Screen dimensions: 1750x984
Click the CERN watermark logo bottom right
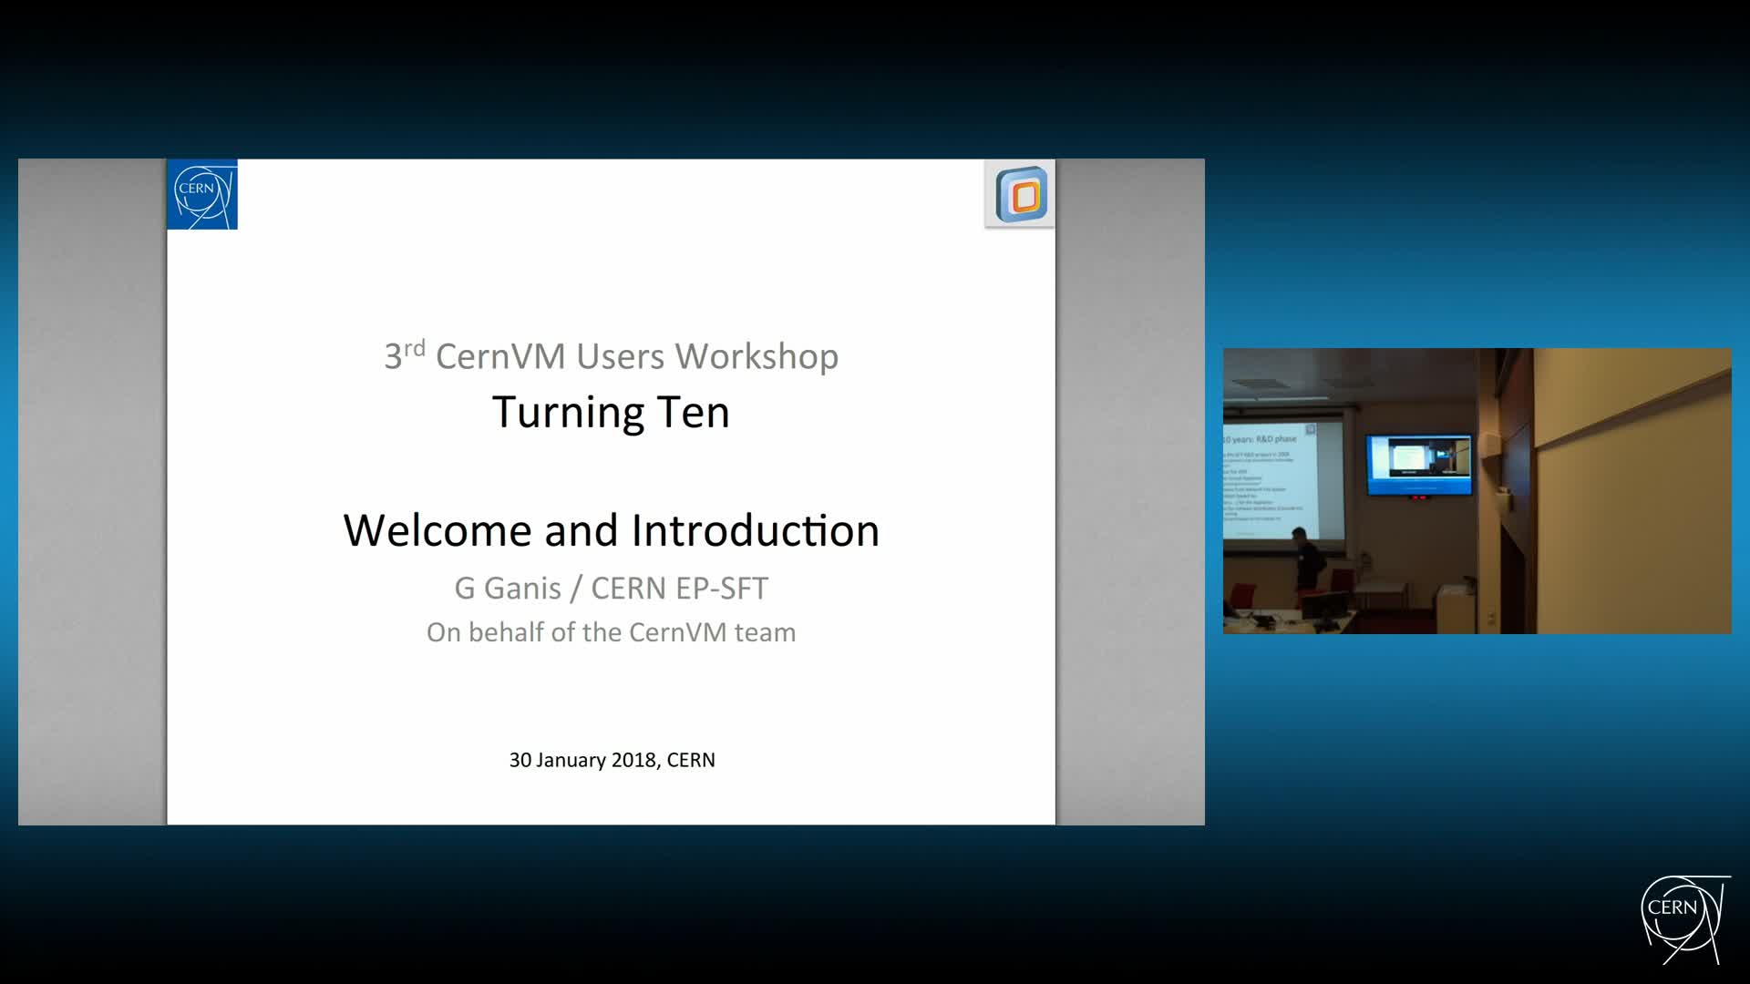pos(1683,911)
